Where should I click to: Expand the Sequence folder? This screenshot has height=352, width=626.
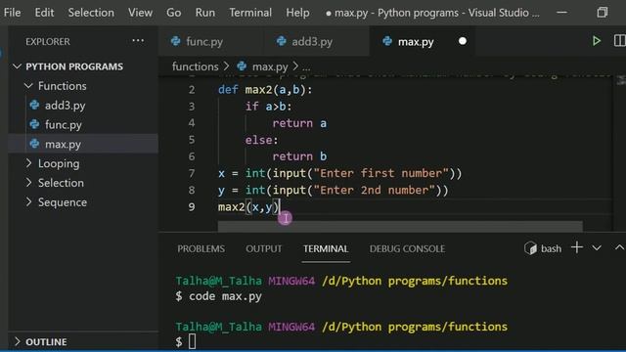(28, 202)
